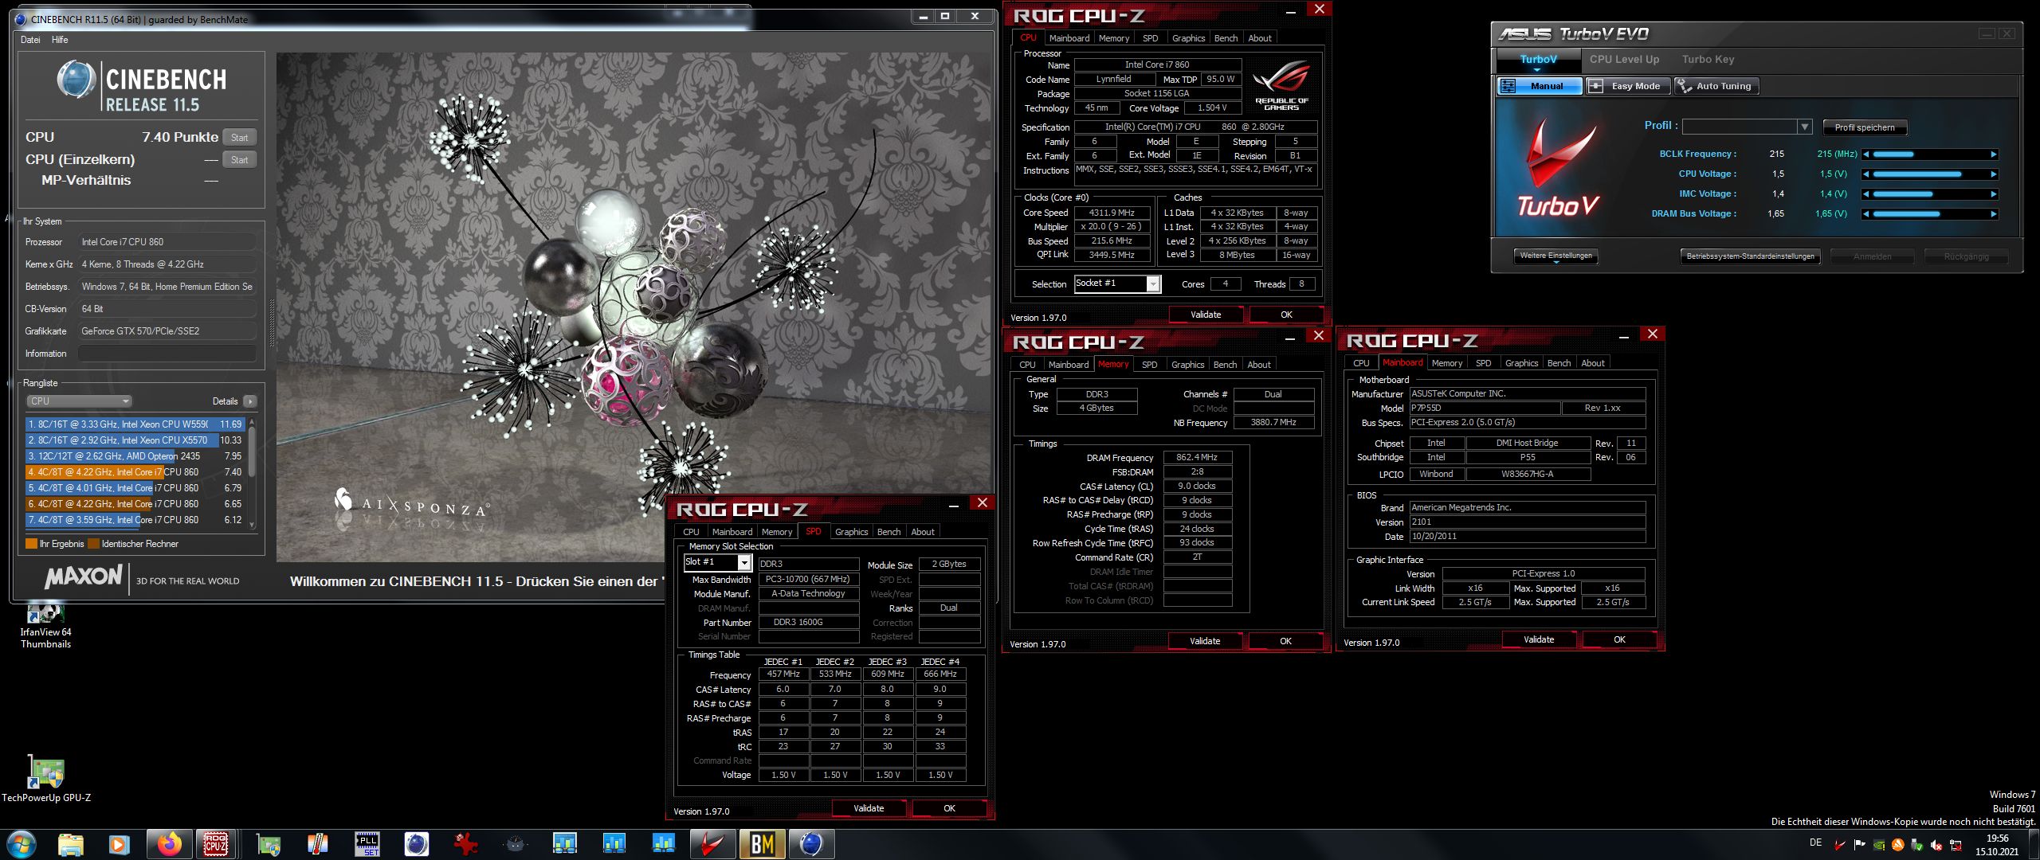Launch Windows Media Player from the taskbar

(x=119, y=844)
